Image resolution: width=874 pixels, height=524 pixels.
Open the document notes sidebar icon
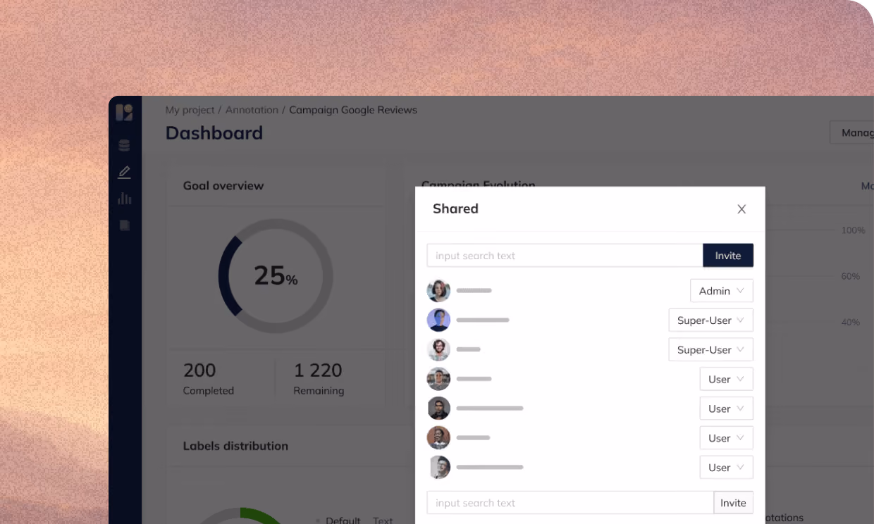[x=125, y=225]
